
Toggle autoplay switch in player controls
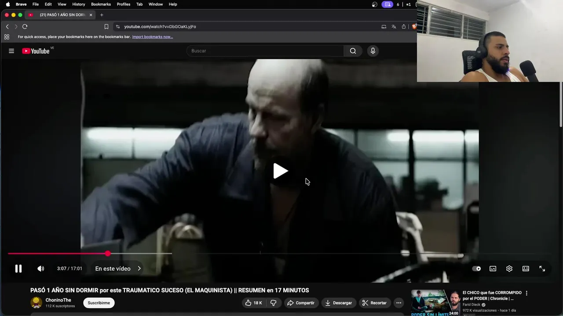coord(476,269)
